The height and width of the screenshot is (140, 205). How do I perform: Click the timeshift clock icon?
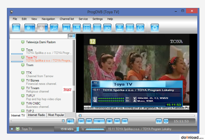pyautogui.click(x=166, y=121)
